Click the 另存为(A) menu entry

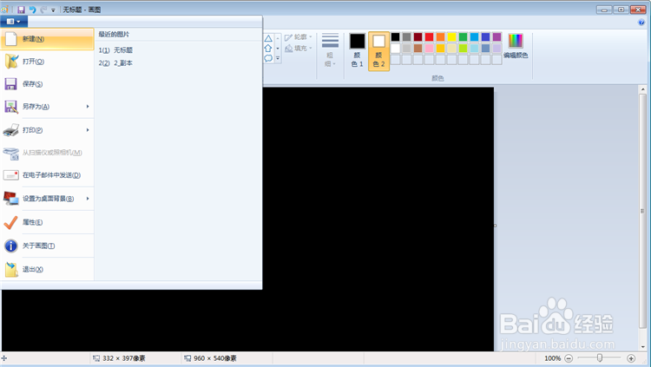coord(48,107)
